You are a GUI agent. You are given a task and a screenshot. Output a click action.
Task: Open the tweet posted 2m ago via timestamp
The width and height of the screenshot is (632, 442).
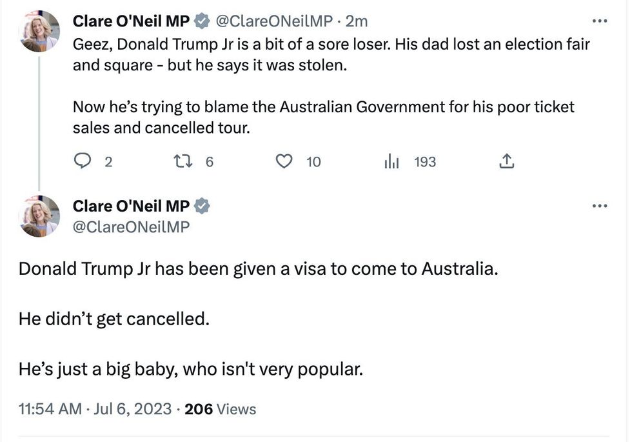coord(357,20)
